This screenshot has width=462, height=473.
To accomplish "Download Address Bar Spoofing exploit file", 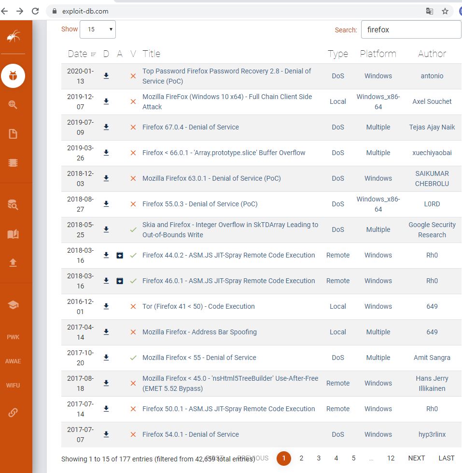I will click(106, 332).
